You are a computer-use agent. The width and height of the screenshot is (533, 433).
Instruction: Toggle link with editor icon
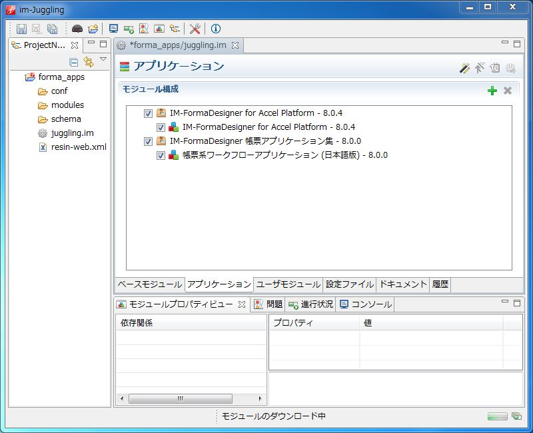click(x=89, y=62)
